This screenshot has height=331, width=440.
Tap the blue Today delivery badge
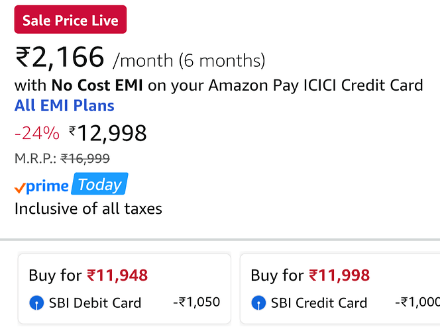point(99,185)
